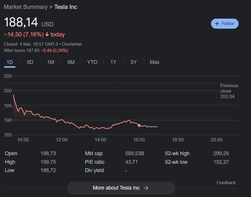Choose the 5Y time range

pyautogui.click(x=134, y=62)
